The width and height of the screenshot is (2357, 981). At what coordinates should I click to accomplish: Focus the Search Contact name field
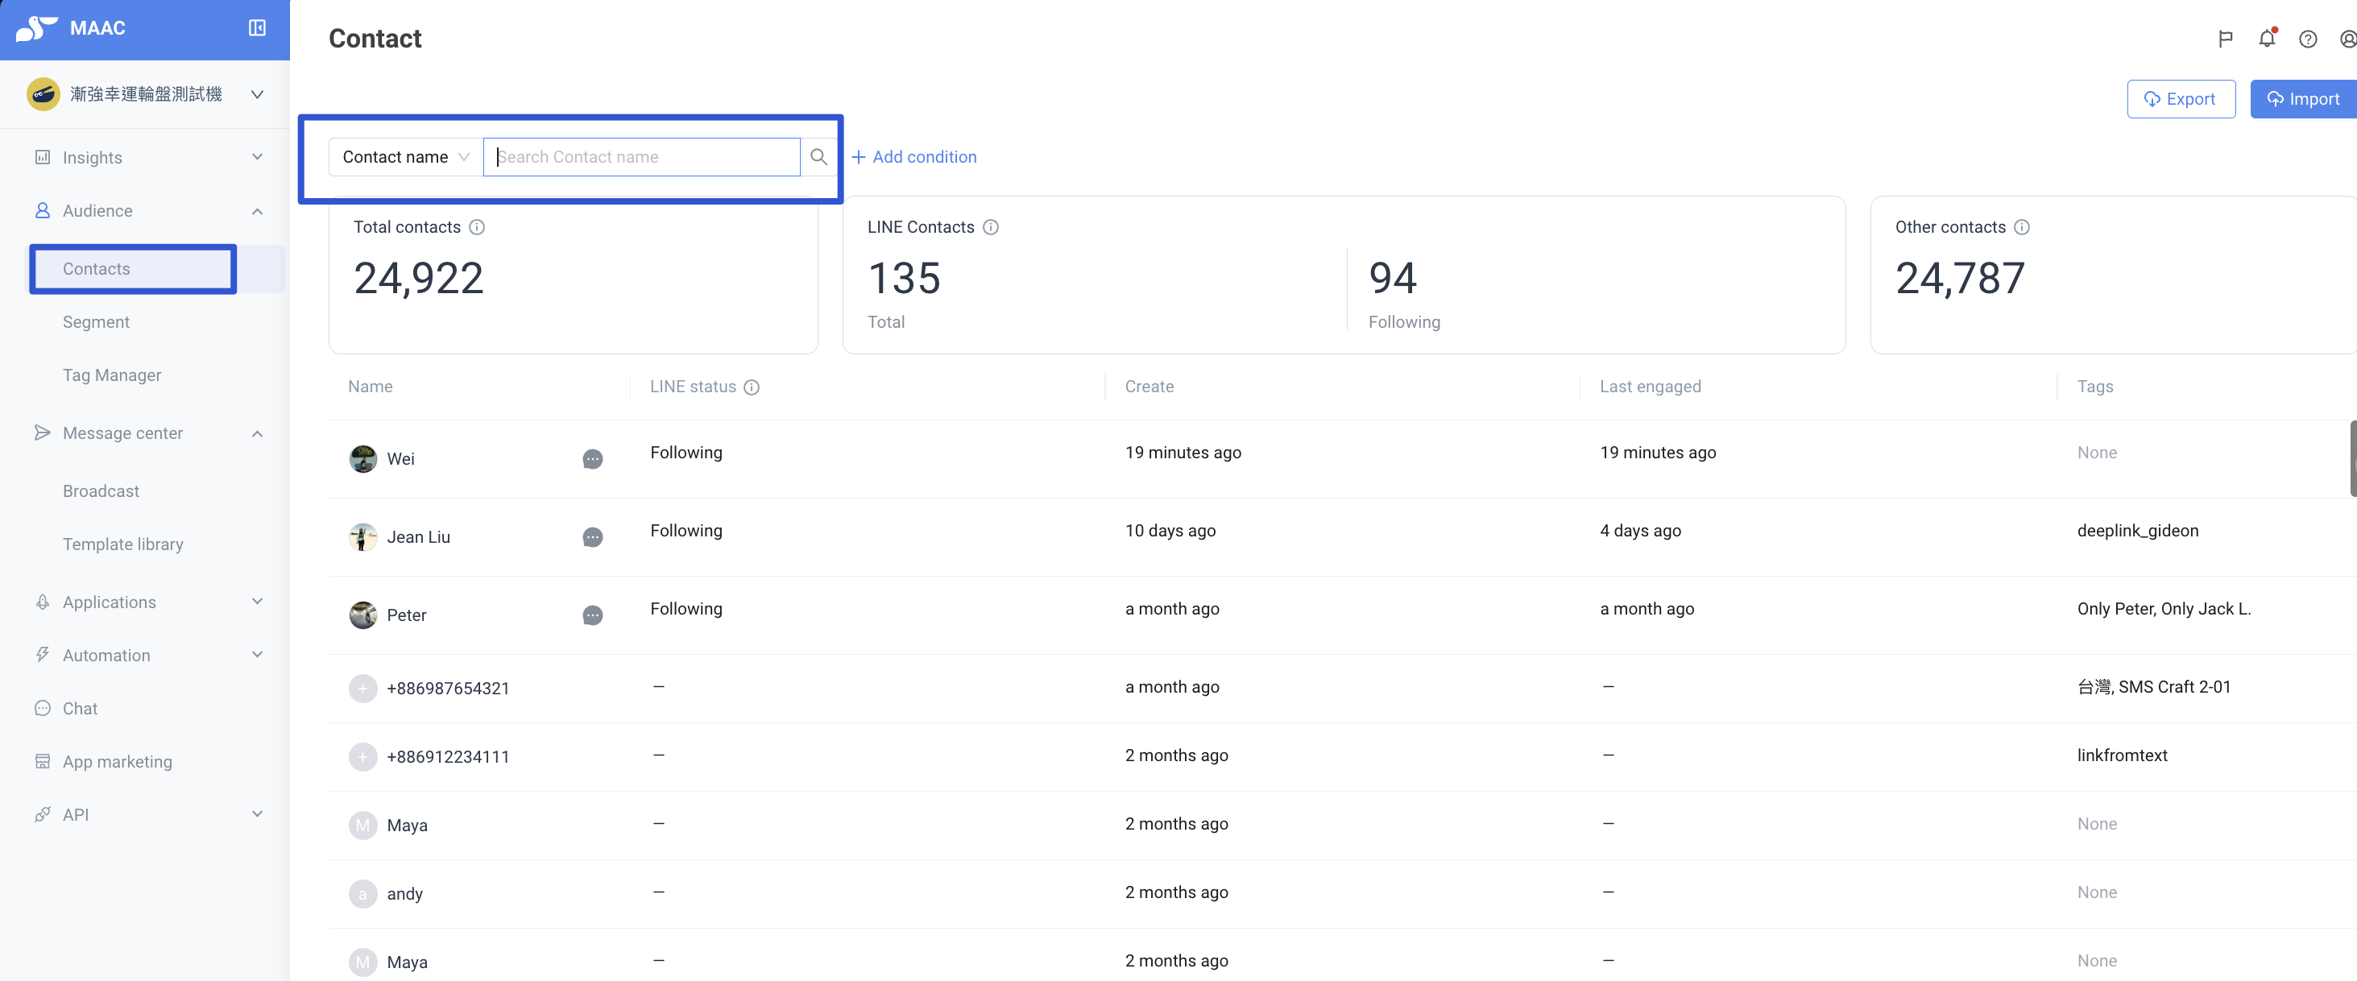(x=640, y=156)
